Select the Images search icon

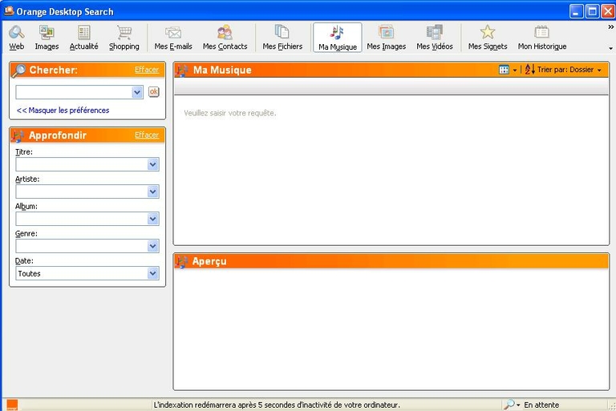point(47,32)
